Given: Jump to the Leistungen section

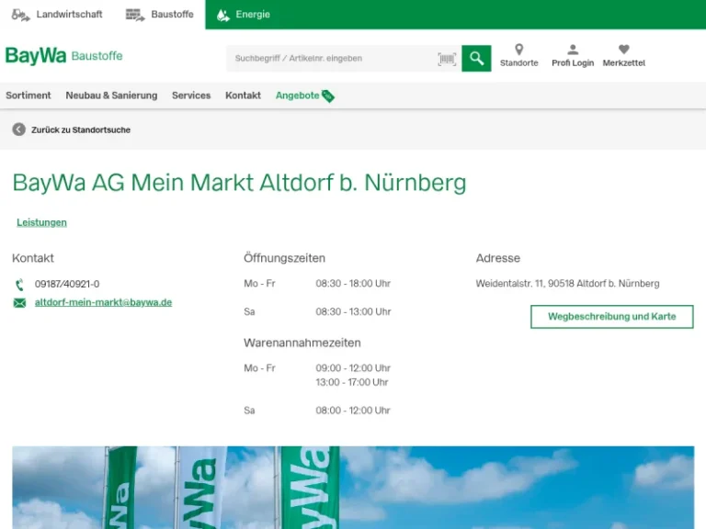Looking at the screenshot, I should click(x=41, y=222).
